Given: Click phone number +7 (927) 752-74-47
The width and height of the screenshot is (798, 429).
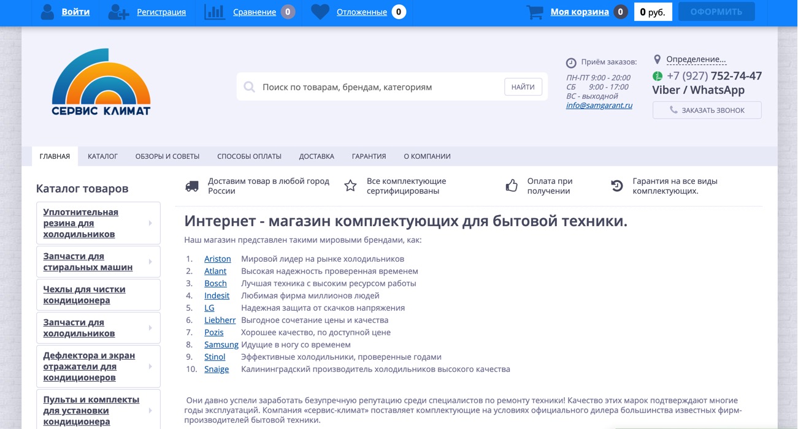Looking at the screenshot, I should pyautogui.click(x=714, y=76).
